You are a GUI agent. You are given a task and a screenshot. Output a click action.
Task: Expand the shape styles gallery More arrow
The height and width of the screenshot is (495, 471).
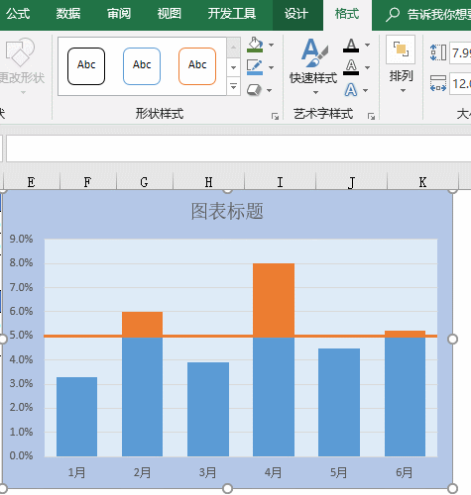point(233,87)
